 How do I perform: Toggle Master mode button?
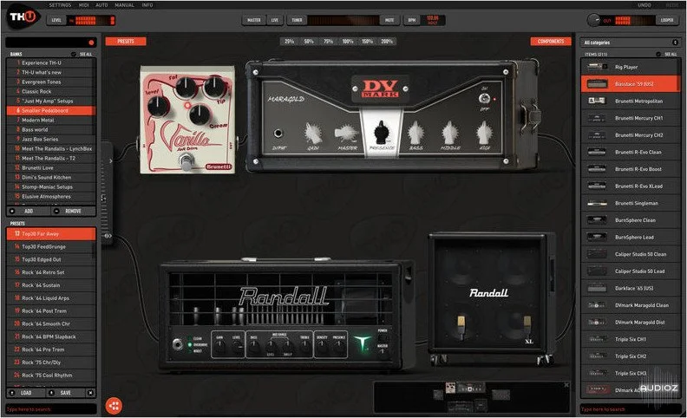coord(253,20)
